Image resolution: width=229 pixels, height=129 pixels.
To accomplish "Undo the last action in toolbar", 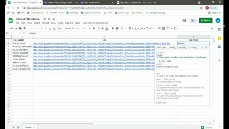I will pyautogui.click(x=12, y=28).
